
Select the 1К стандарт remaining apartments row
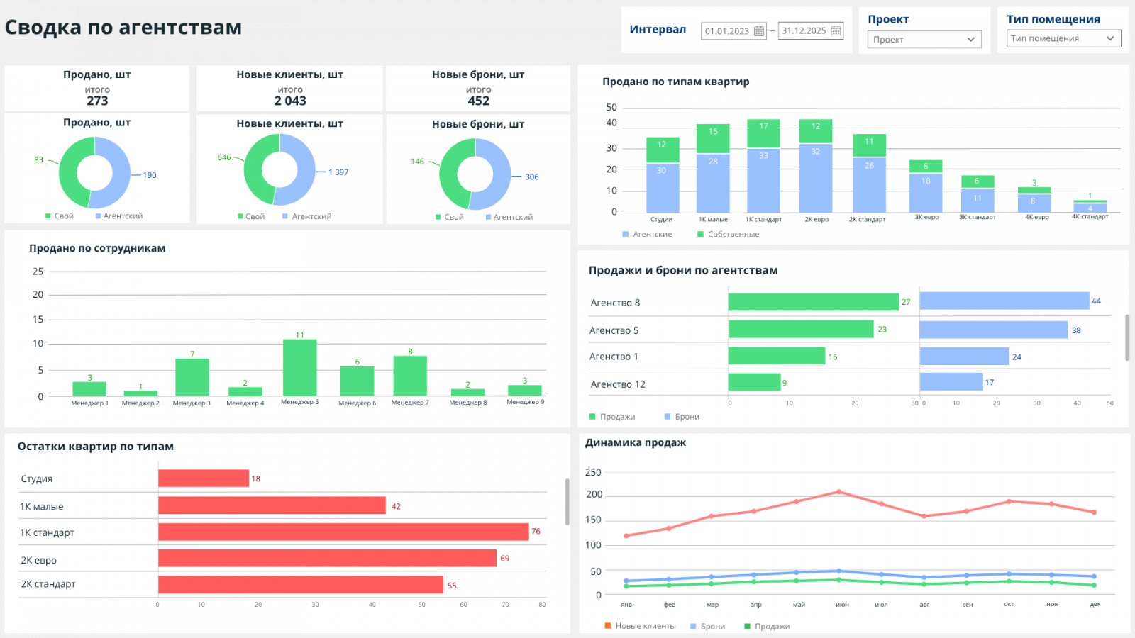pos(282,532)
